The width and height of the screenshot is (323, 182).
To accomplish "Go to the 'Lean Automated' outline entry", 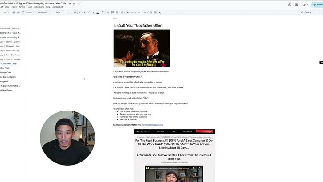I will [10, 86].
